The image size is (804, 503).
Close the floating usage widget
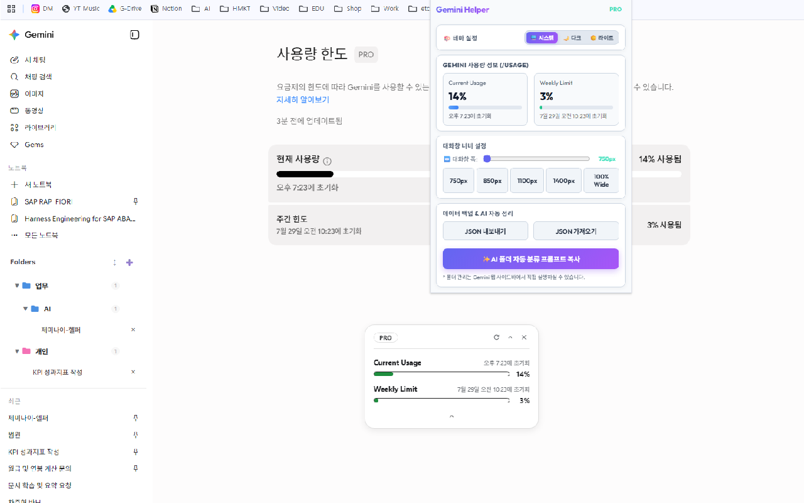[x=524, y=338]
